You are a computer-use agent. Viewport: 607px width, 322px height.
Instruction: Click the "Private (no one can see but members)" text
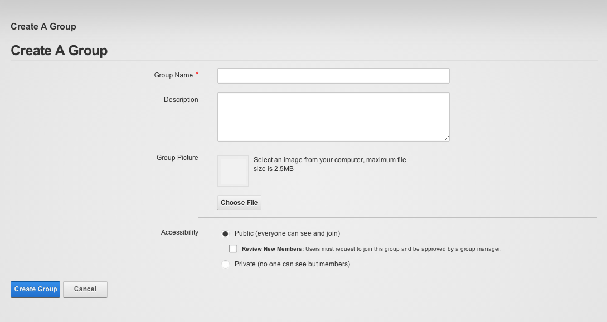tap(292, 264)
